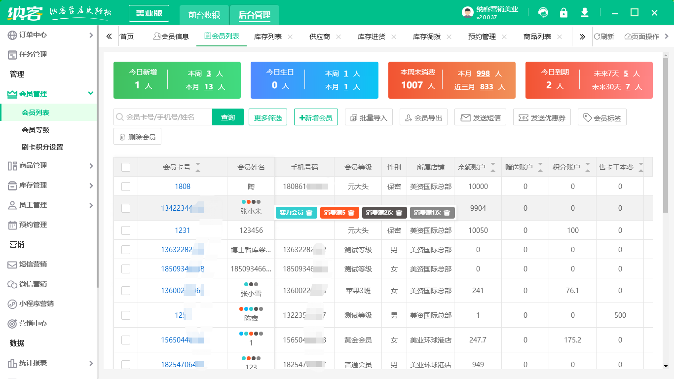
Task: Collapse the 会员管理 sidebar section
Action: (91, 93)
